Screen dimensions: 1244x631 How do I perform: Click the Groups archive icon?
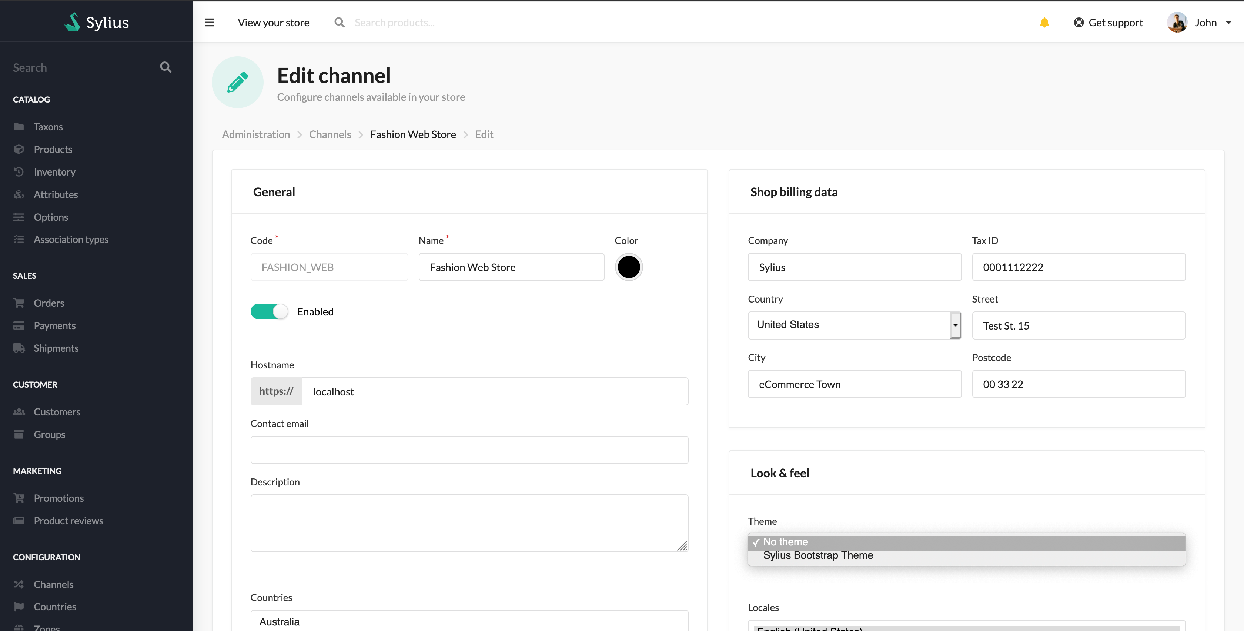(19, 434)
